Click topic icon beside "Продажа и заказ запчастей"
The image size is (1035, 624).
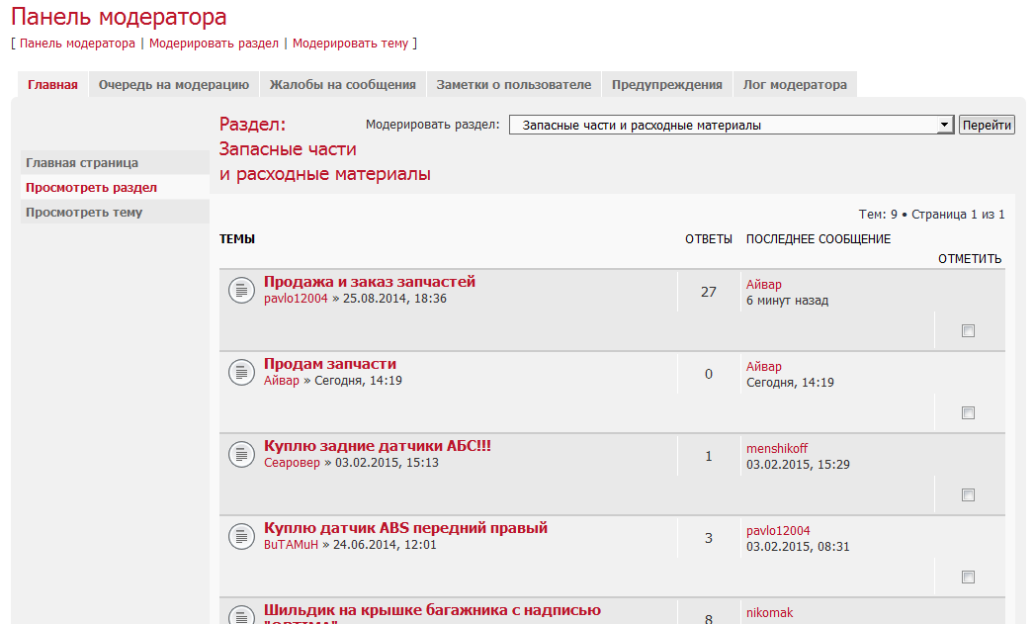[x=242, y=290]
